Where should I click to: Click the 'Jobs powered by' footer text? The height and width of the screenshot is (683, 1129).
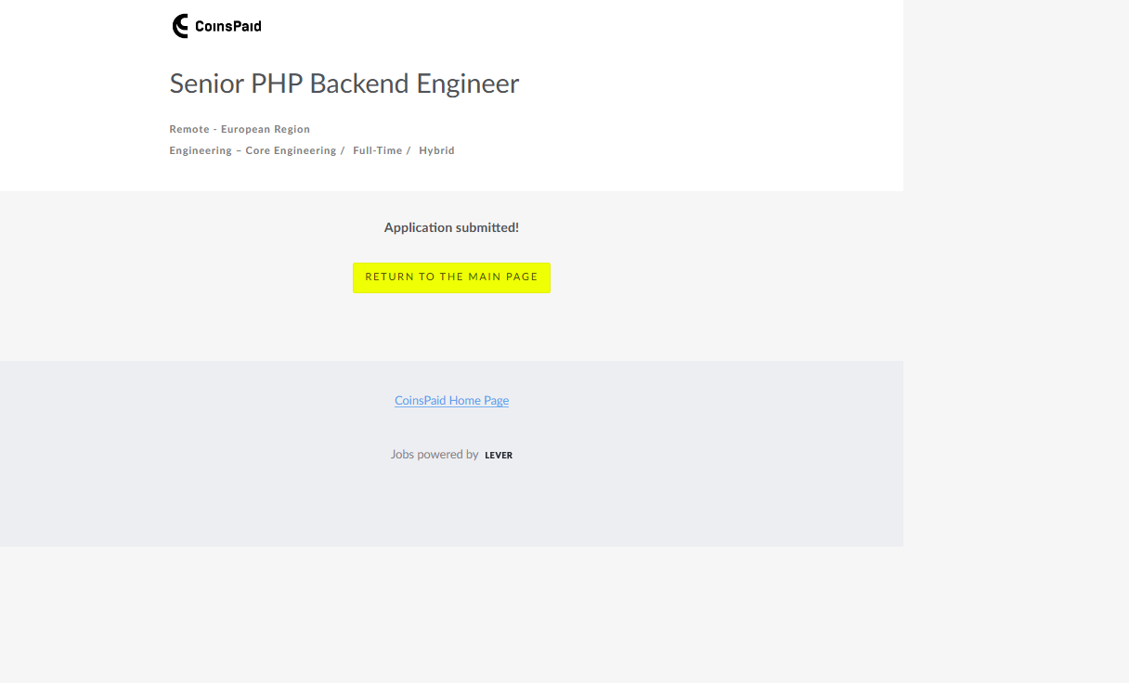tap(435, 455)
